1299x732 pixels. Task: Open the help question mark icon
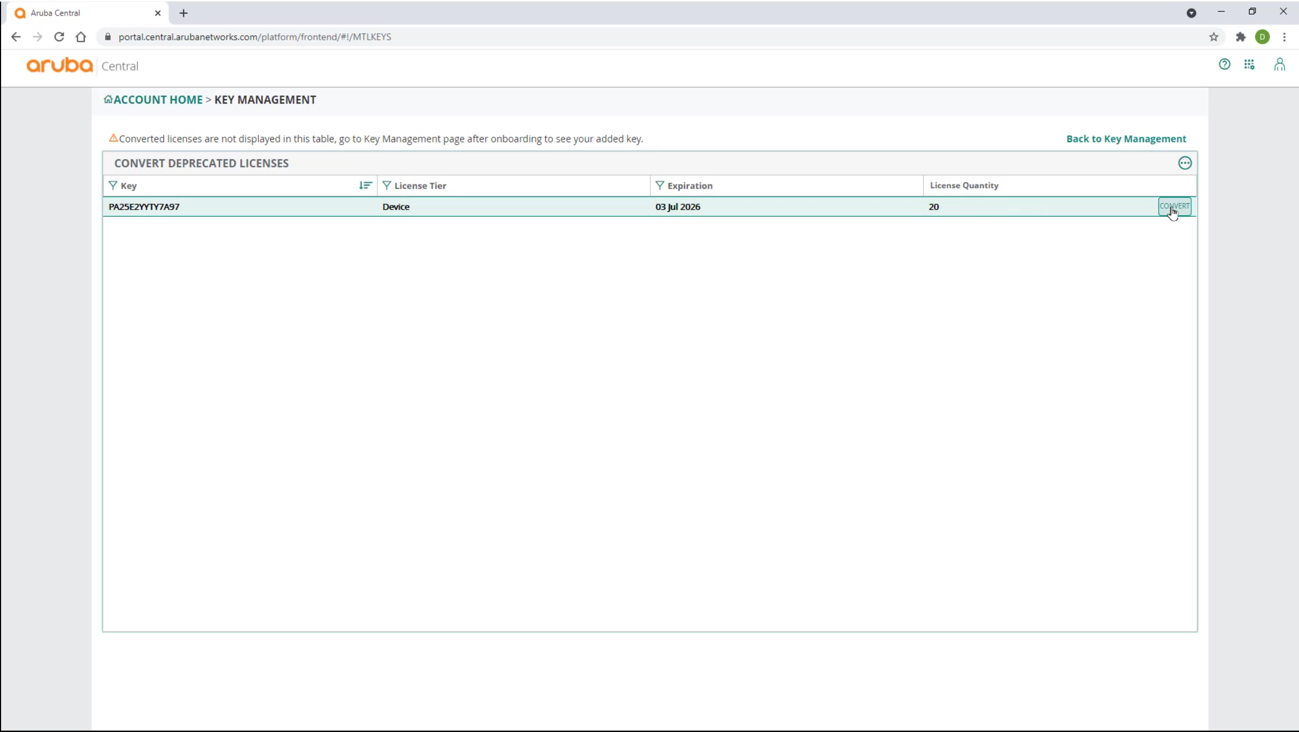tap(1224, 65)
